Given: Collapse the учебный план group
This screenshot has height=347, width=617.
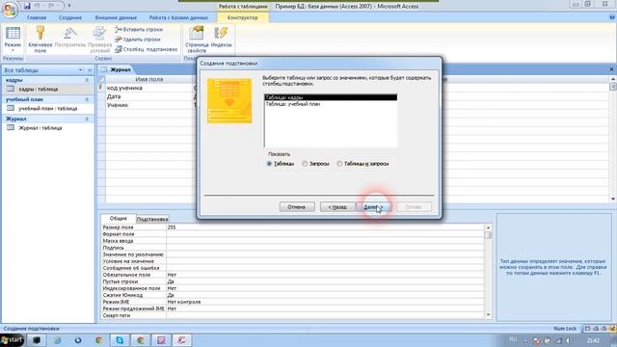Looking at the screenshot, I should [87, 99].
